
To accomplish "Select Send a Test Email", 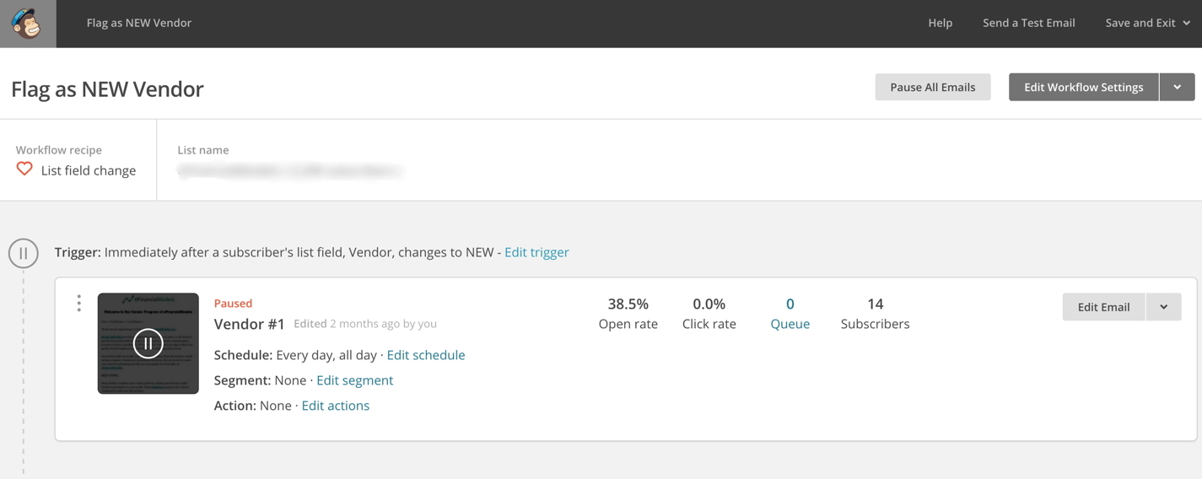I will (x=1029, y=23).
